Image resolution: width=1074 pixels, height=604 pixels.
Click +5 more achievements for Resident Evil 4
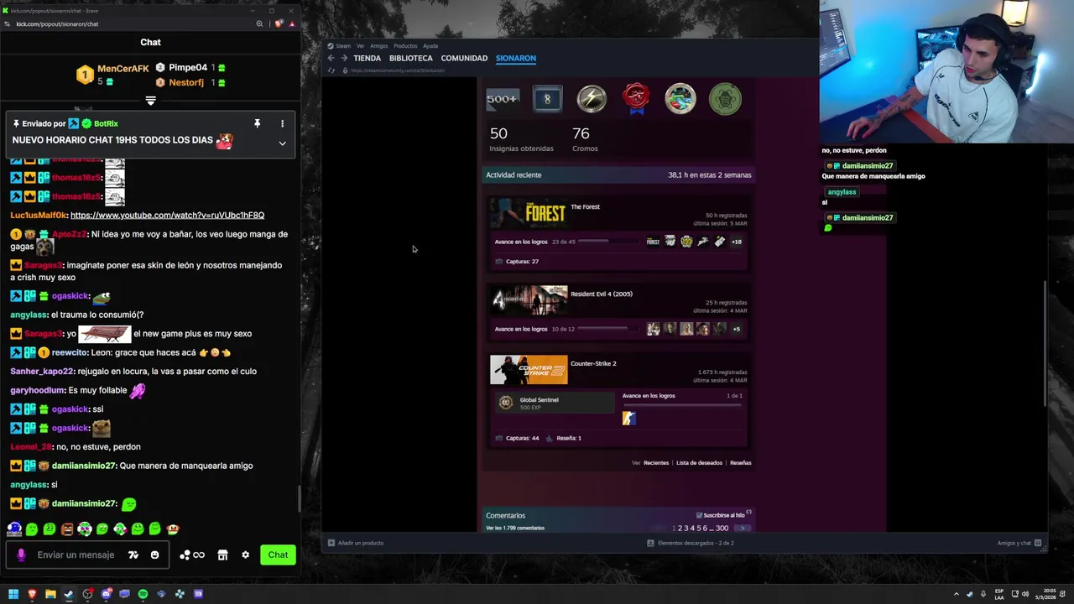tap(736, 329)
